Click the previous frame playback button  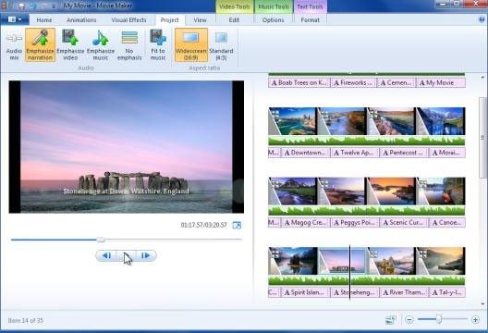(106, 255)
